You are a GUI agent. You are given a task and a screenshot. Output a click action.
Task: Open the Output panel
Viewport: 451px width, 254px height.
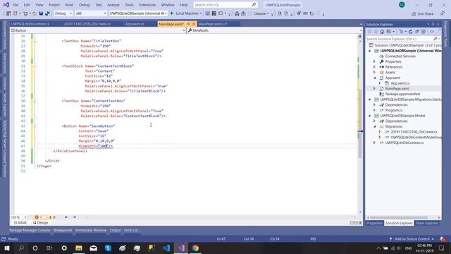click(x=115, y=230)
